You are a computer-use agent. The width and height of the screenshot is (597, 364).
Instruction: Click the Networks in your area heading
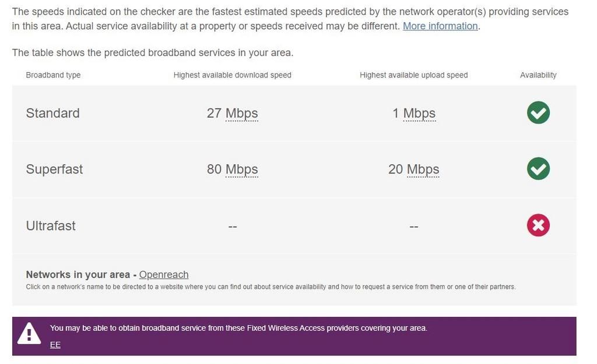click(x=78, y=275)
